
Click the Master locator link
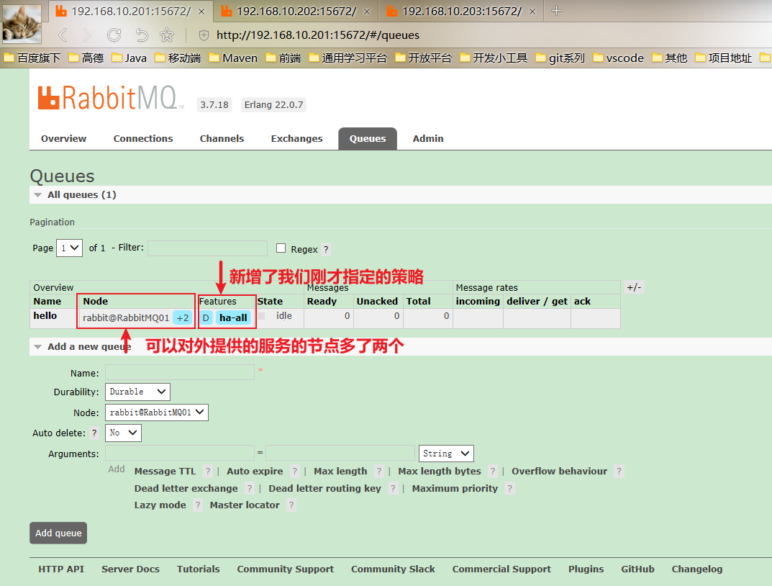[245, 505]
